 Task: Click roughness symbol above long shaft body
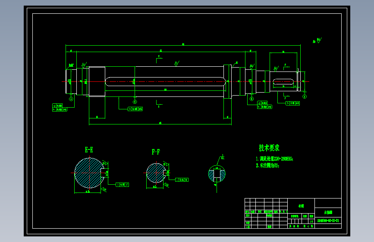(177, 64)
